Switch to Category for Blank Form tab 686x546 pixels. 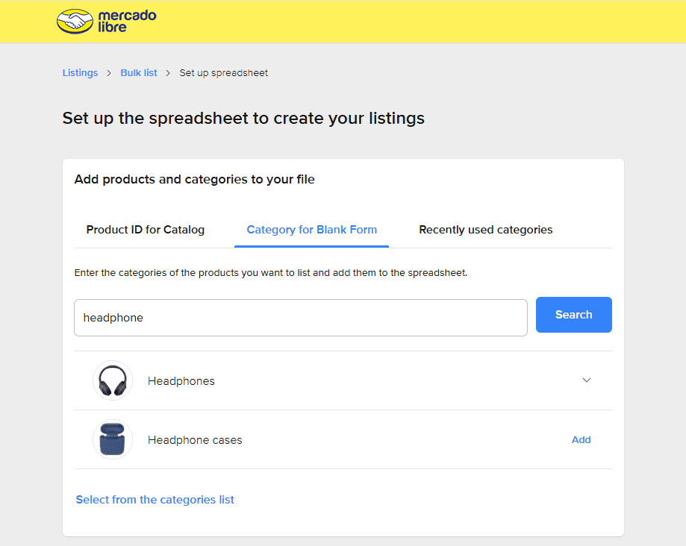[311, 230]
